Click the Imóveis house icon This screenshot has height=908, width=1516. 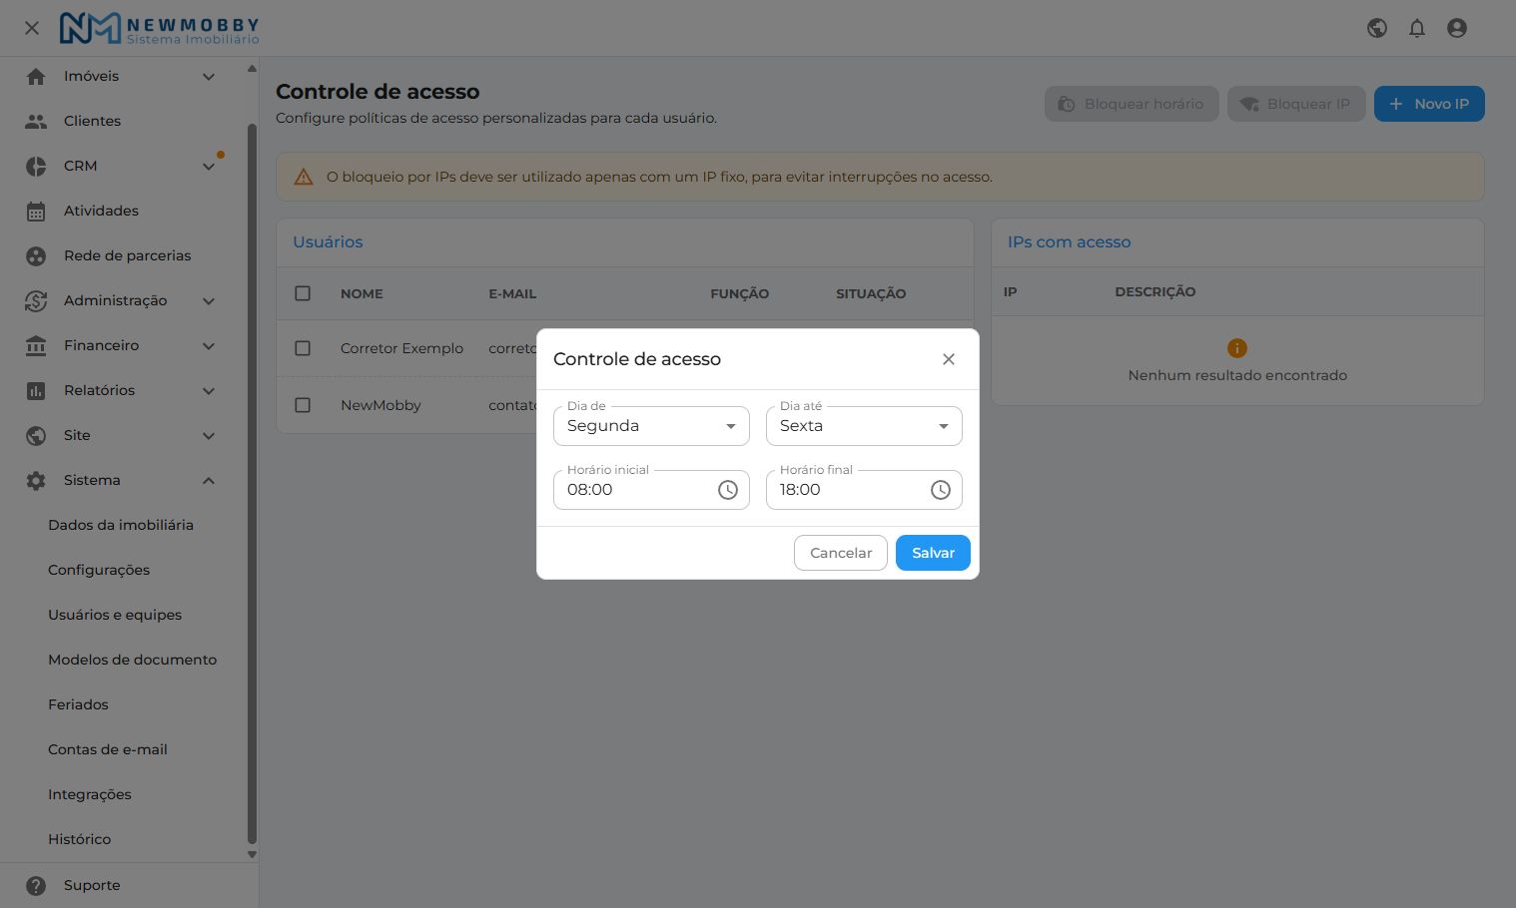point(36,76)
